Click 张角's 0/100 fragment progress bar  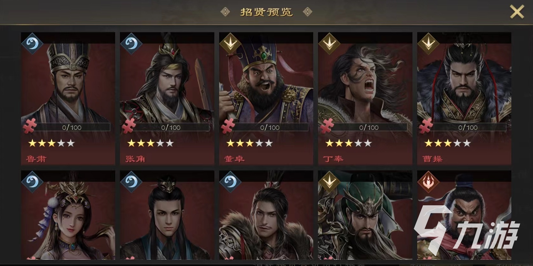[x=171, y=127]
